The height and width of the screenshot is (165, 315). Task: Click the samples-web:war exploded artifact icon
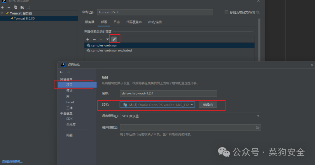(88, 51)
